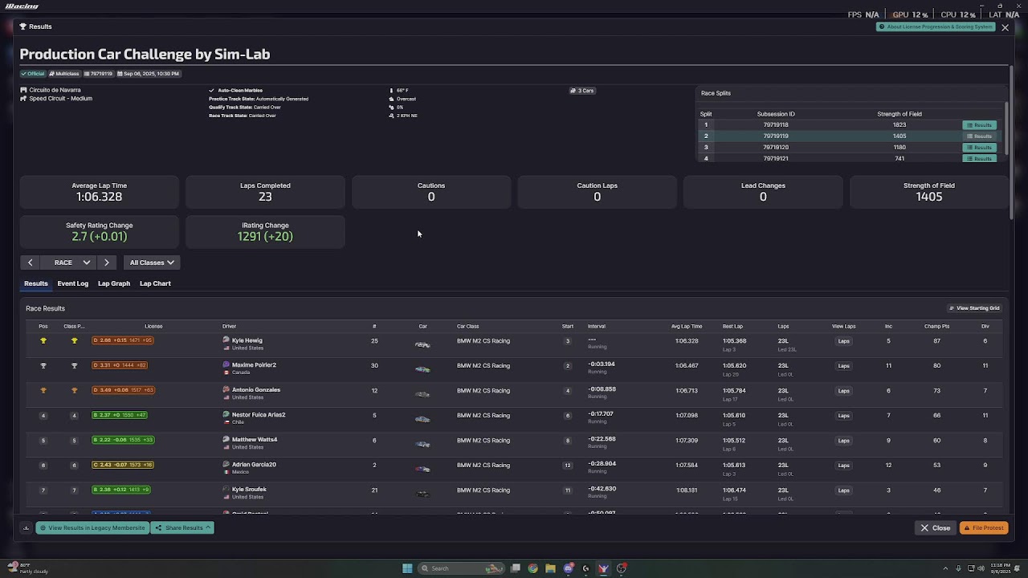Click the Champ Pts column header
The image size is (1028, 578).
pos(936,327)
